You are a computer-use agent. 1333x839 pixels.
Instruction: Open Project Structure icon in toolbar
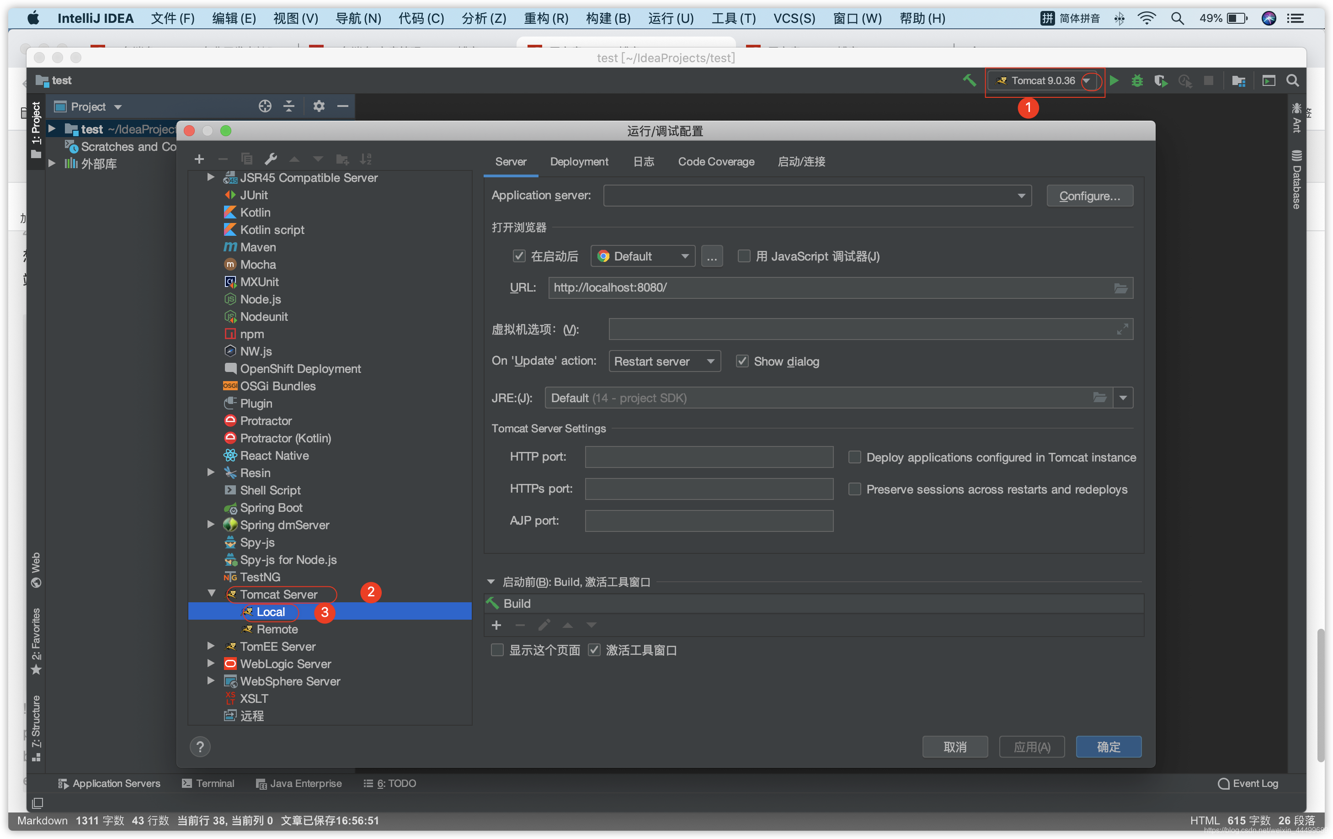tap(1239, 81)
